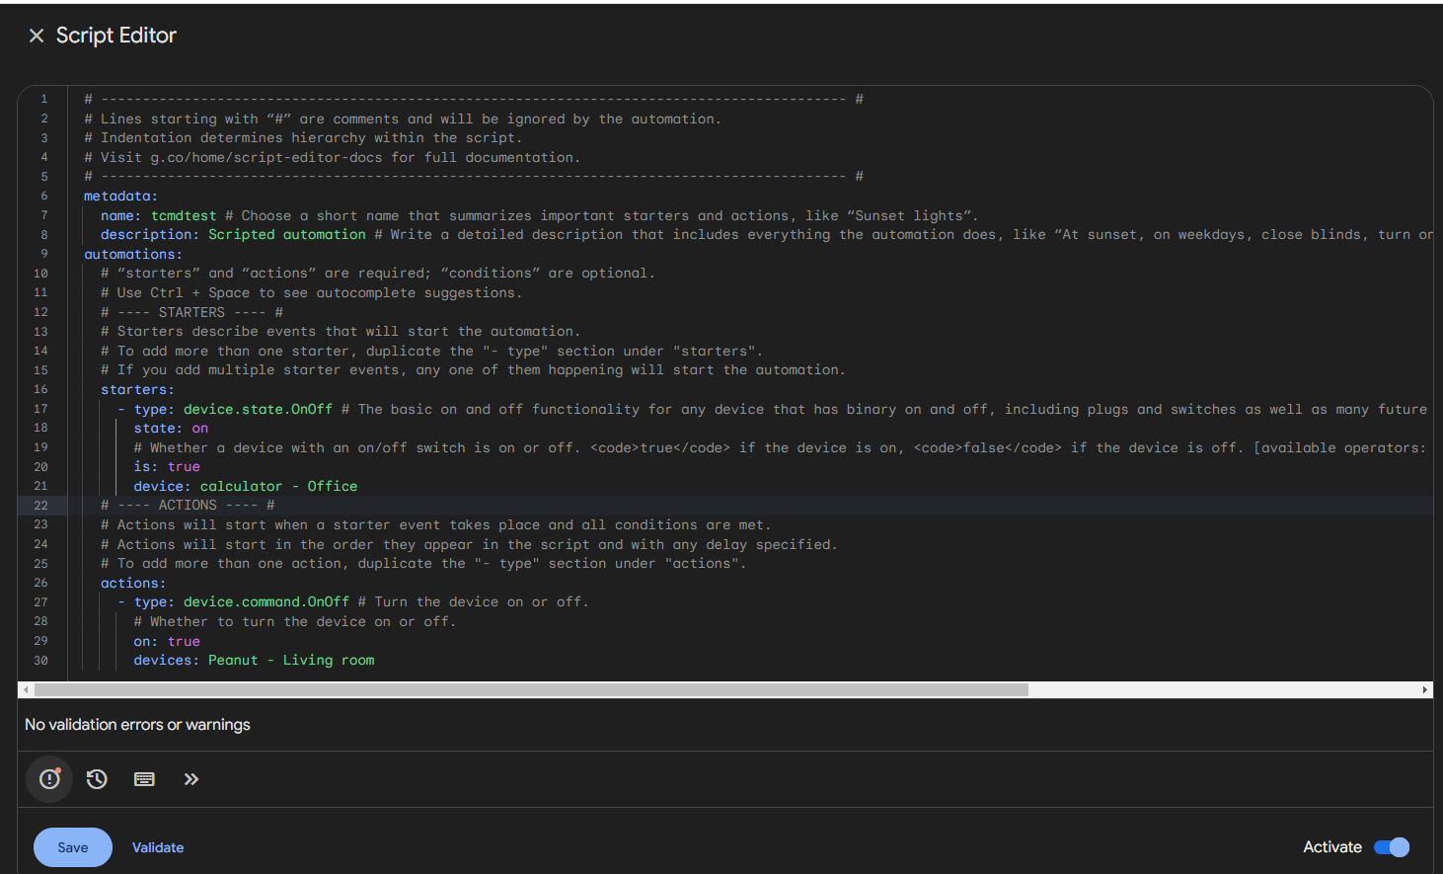Click the 'g.co/home/script-editor-docs' comment text
This screenshot has width=1443, height=874.
(266, 158)
